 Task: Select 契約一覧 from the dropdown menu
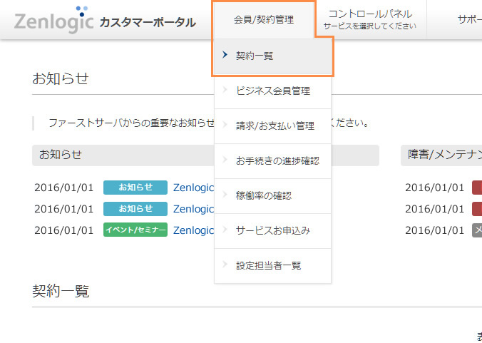tap(255, 56)
